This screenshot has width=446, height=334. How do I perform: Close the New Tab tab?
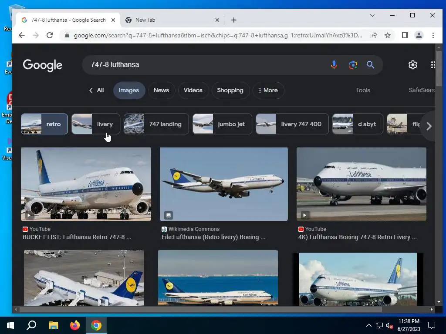(217, 20)
